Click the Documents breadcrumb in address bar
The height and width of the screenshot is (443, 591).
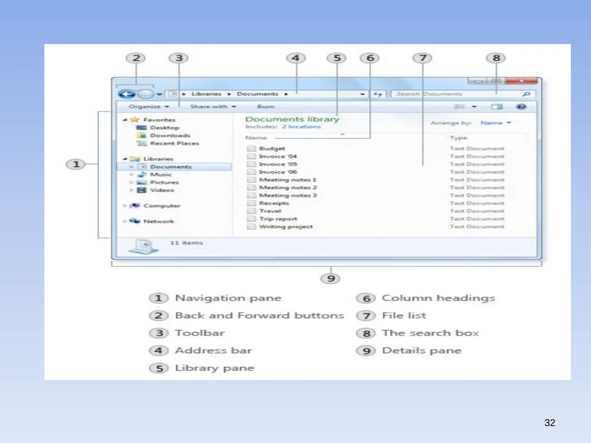pyautogui.click(x=257, y=94)
